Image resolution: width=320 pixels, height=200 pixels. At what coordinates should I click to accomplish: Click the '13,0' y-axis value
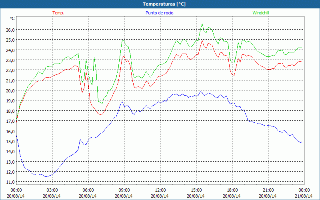[x=10, y=162]
